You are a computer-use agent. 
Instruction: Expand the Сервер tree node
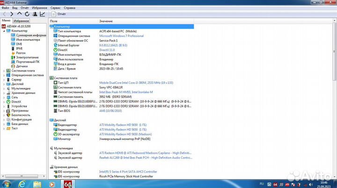pyautogui.click(x=4, y=80)
